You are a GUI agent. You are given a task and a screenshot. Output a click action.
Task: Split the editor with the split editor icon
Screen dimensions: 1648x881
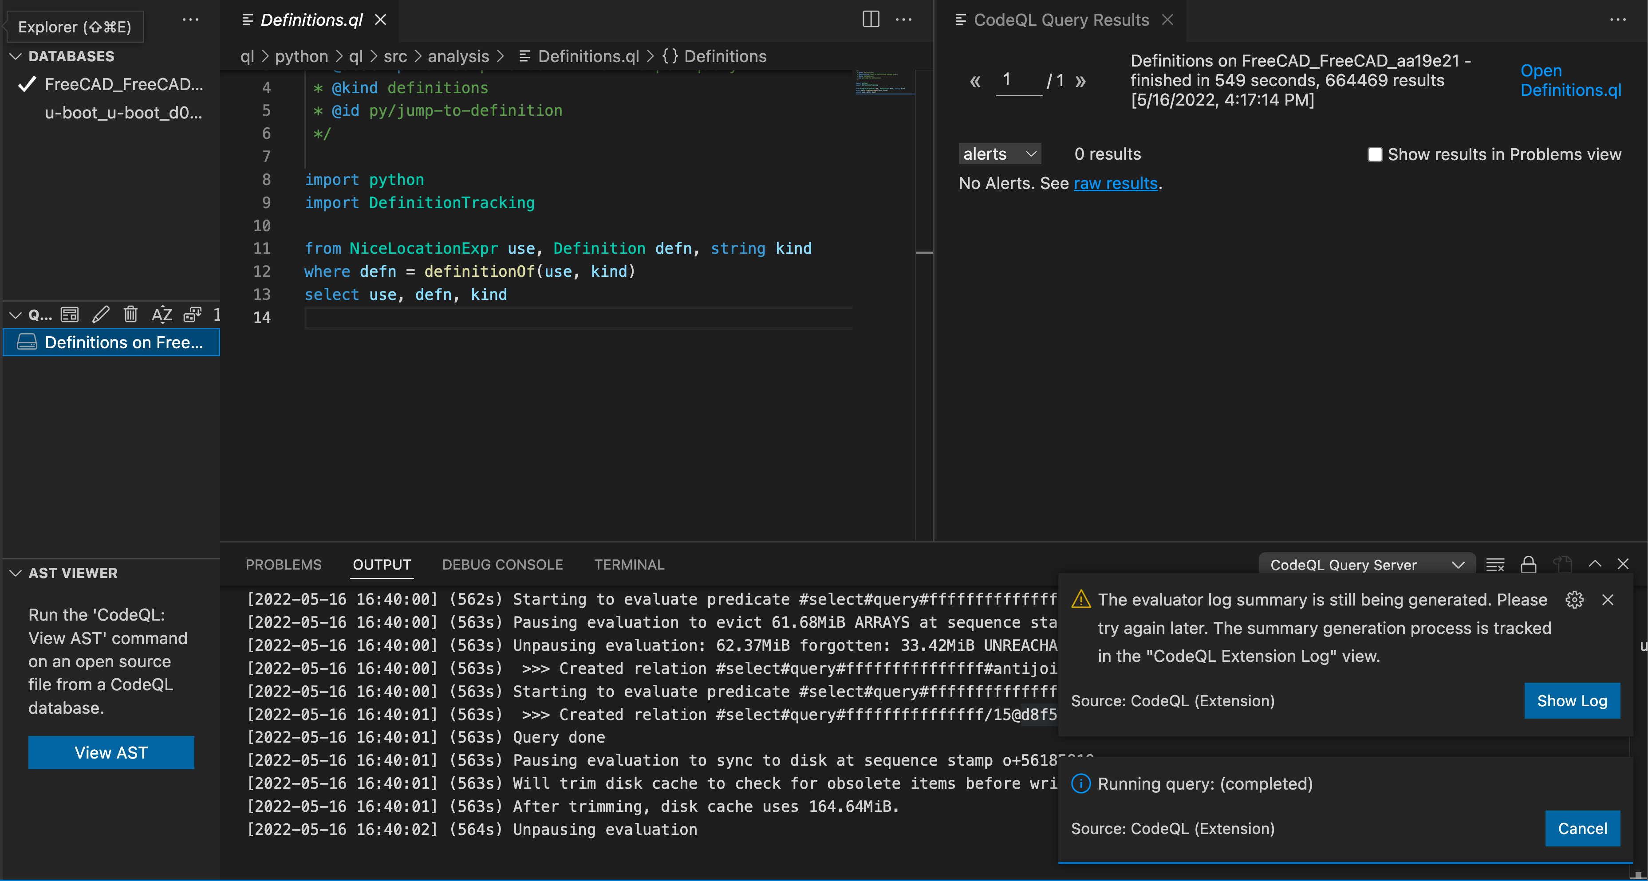click(x=871, y=20)
